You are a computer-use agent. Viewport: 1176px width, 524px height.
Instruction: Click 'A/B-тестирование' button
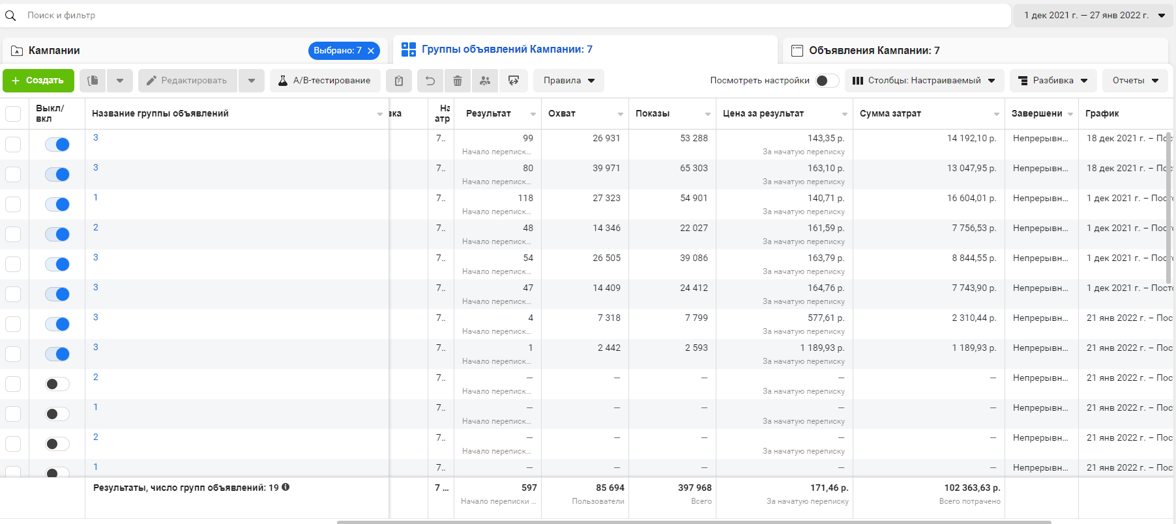(325, 81)
